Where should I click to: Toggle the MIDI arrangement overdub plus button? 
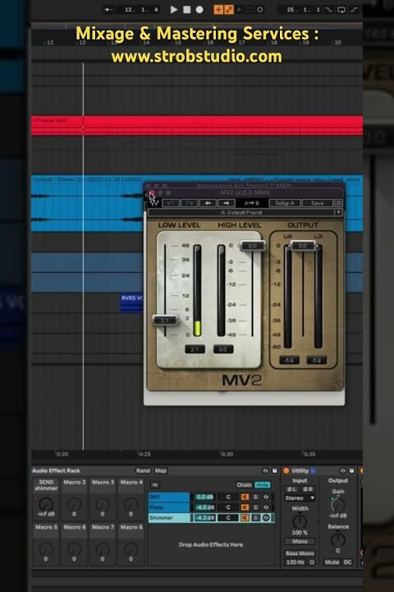[218, 9]
